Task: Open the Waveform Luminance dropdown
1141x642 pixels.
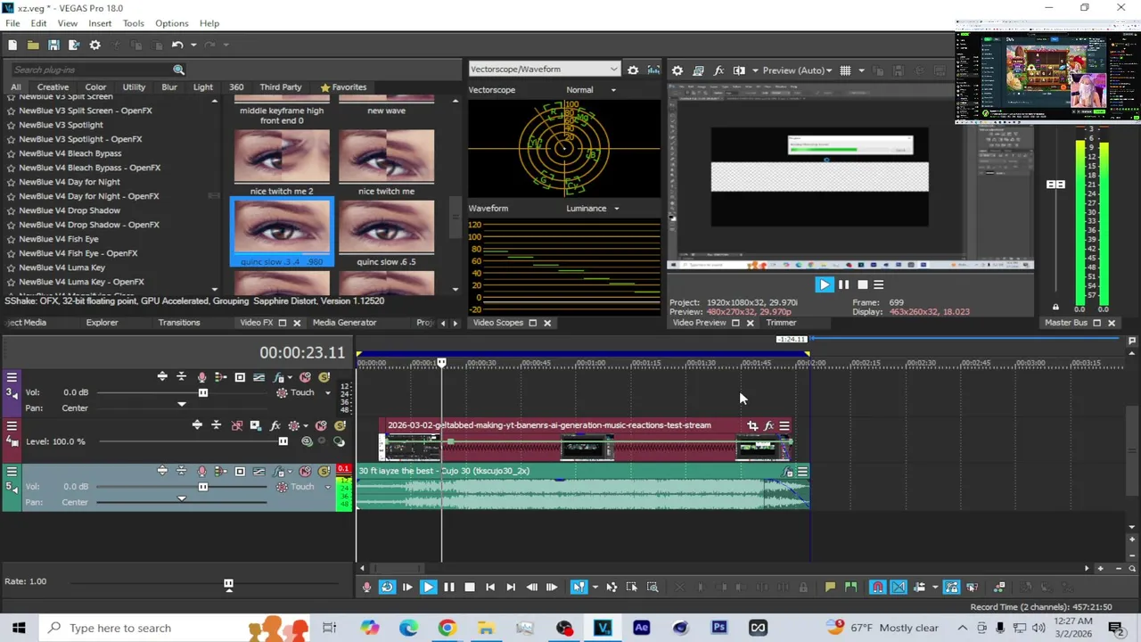Action: [x=592, y=209]
